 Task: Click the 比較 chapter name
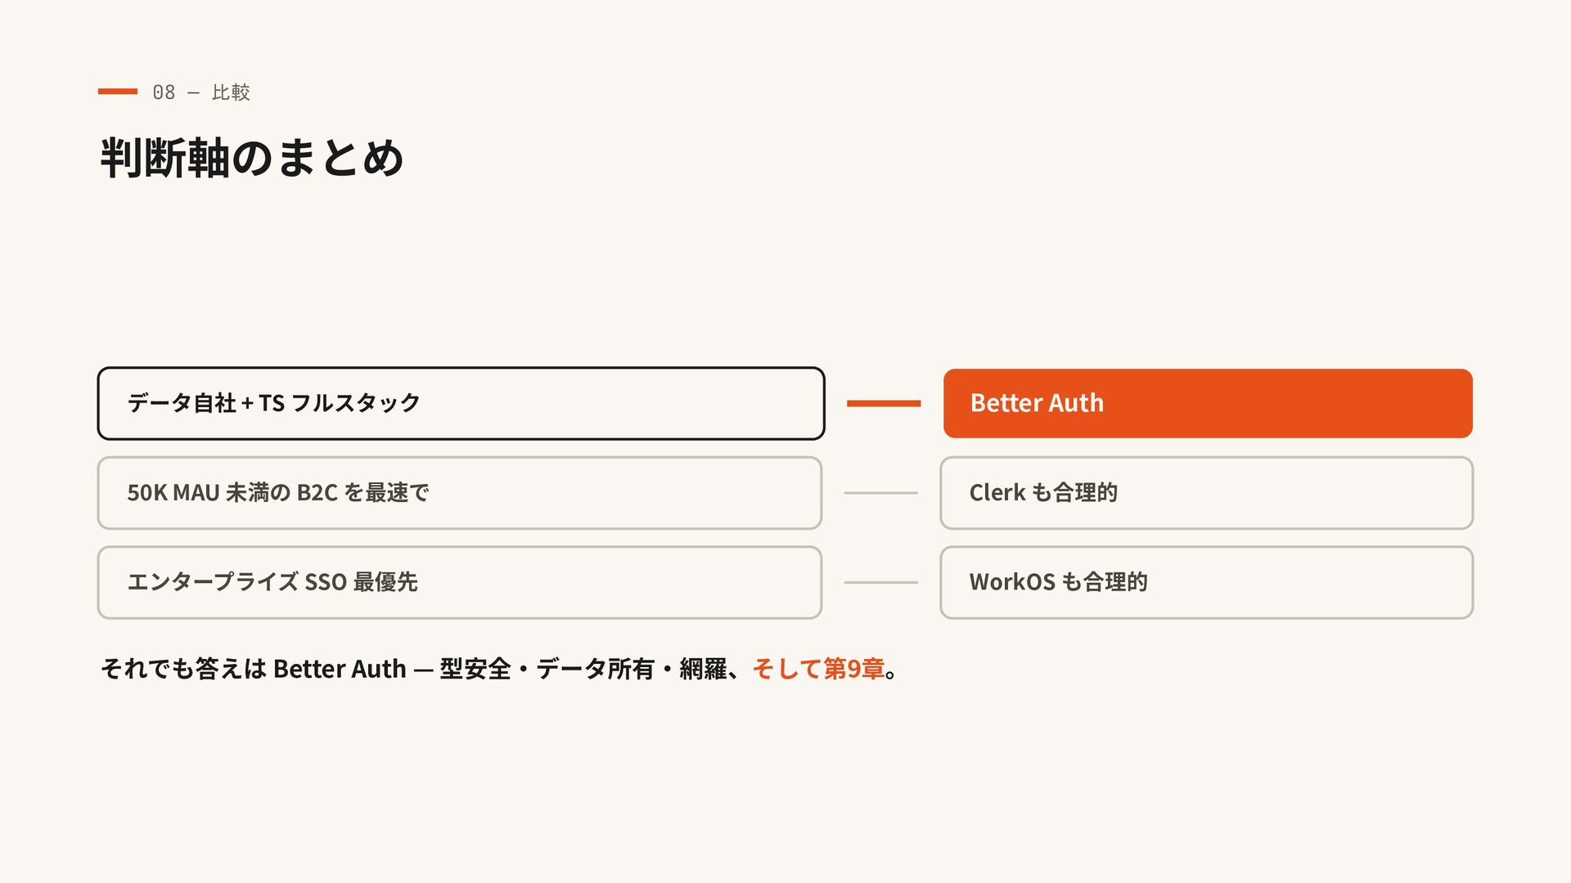(x=231, y=92)
